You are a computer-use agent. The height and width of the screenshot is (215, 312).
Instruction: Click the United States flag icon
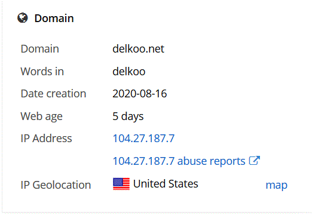click(x=121, y=184)
